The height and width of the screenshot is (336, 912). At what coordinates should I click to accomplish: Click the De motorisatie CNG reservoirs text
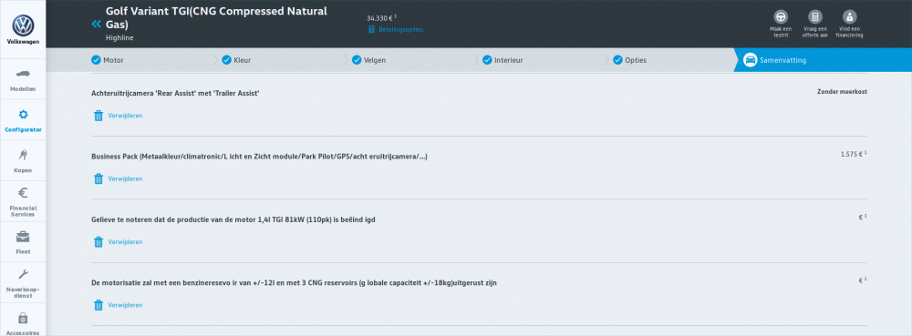(x=294, y=283)
